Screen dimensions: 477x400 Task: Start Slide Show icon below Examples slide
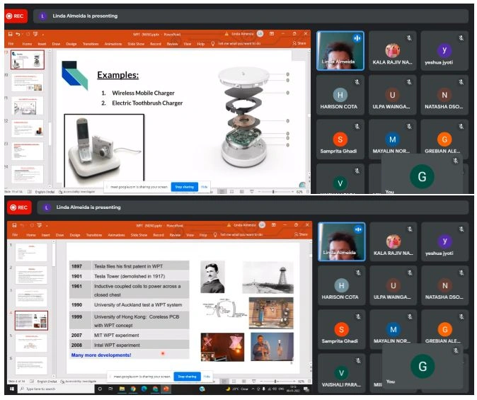[x=251, y=191]
